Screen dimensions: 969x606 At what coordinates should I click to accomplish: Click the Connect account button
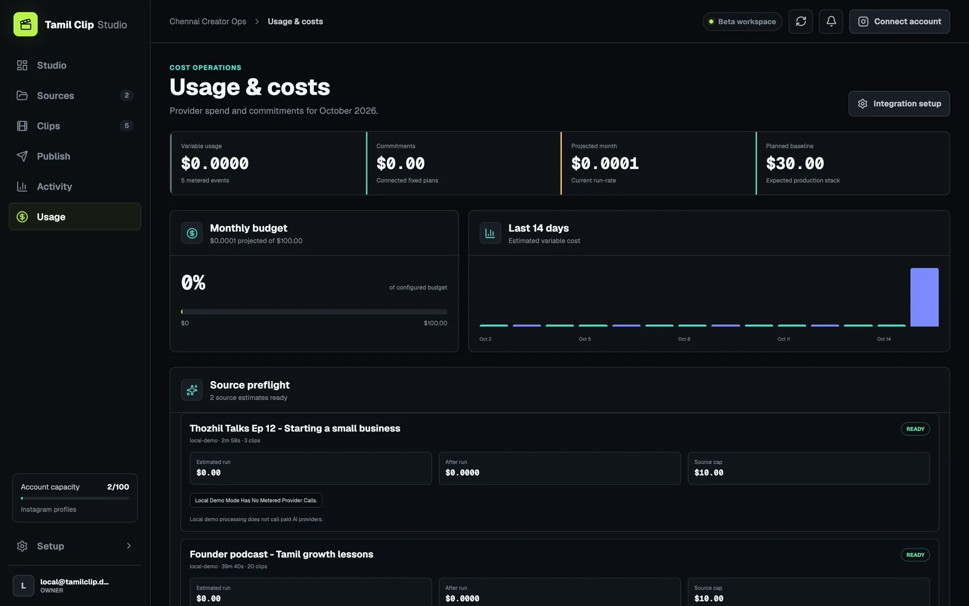pyautogui.click(x=899, y=22)
